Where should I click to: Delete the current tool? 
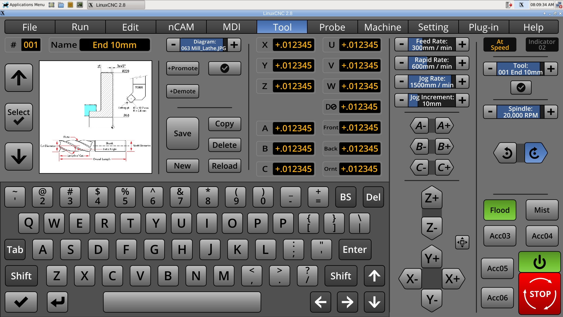pyautogui.click(x=225, y=145)
